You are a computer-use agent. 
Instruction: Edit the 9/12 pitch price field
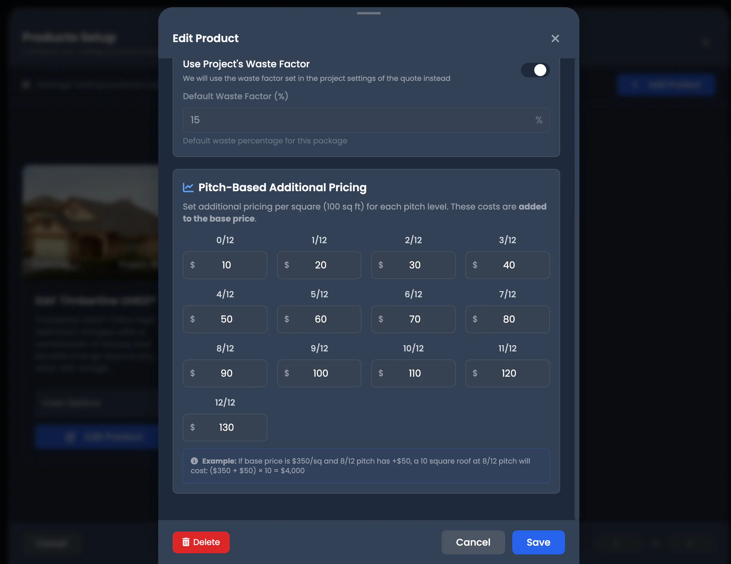click(x=319, y=373)
